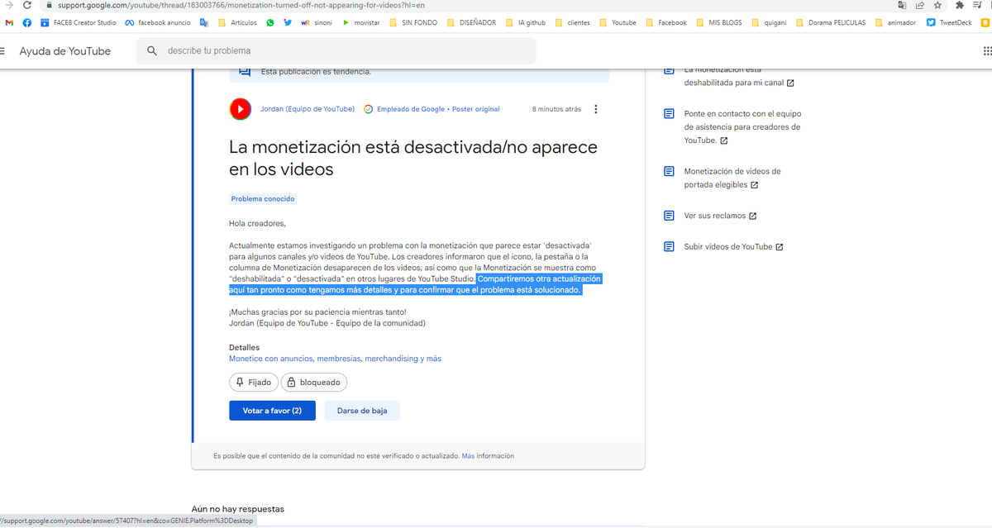Open the extensions puzzle icon

[959, 6]
